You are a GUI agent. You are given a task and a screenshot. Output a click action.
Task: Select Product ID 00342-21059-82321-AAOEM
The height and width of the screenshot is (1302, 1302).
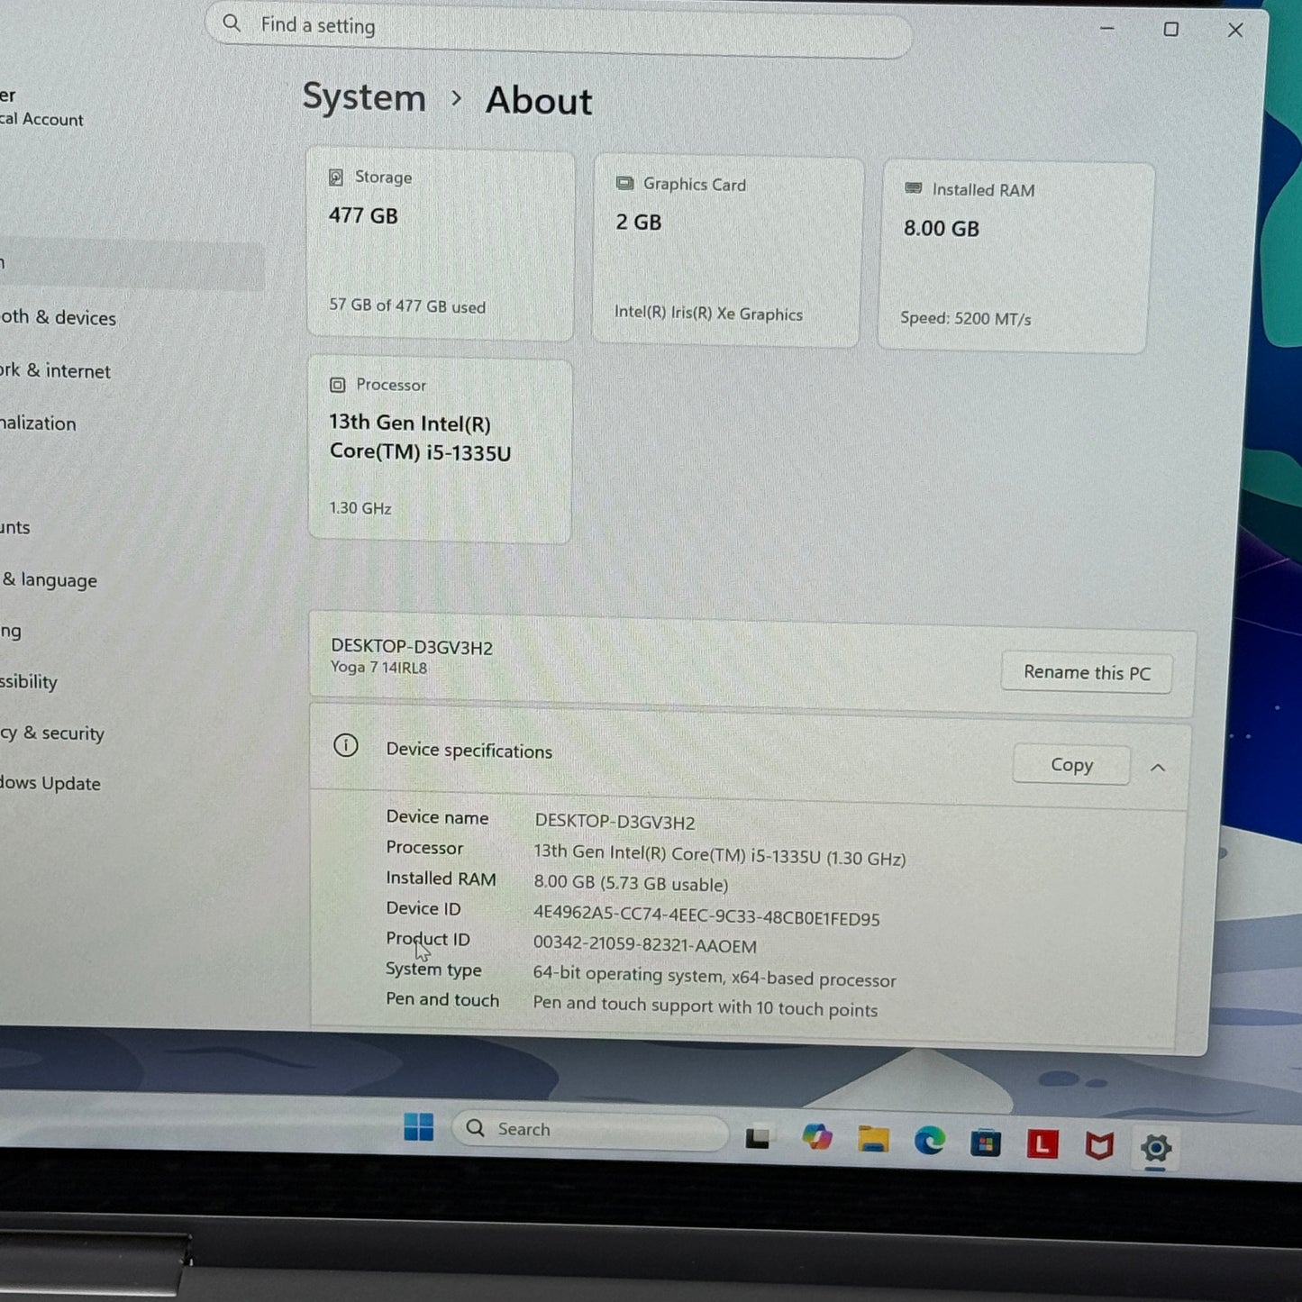click(x=645, y=945)
